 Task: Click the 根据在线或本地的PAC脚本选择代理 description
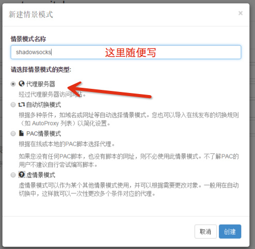point(67,144)
